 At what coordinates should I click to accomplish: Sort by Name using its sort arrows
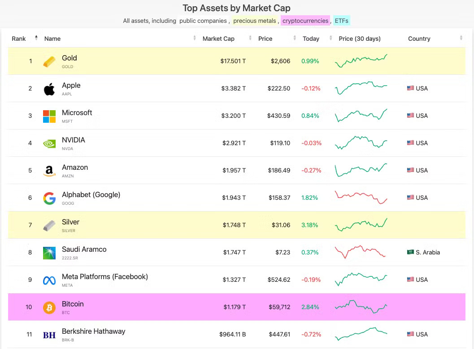point(194,38)
